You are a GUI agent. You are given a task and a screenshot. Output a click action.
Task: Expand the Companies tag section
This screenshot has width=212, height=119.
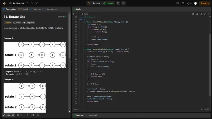29,23
